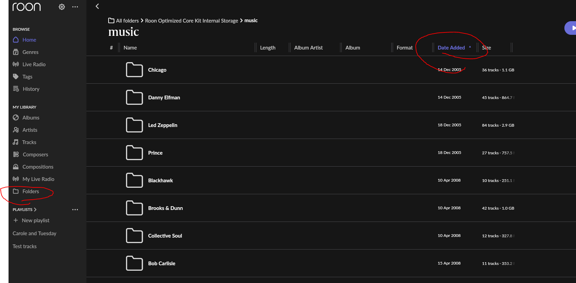The image size is (576, 283).
Task: Click the Chicago folder icon
Action: click(135, 70)
